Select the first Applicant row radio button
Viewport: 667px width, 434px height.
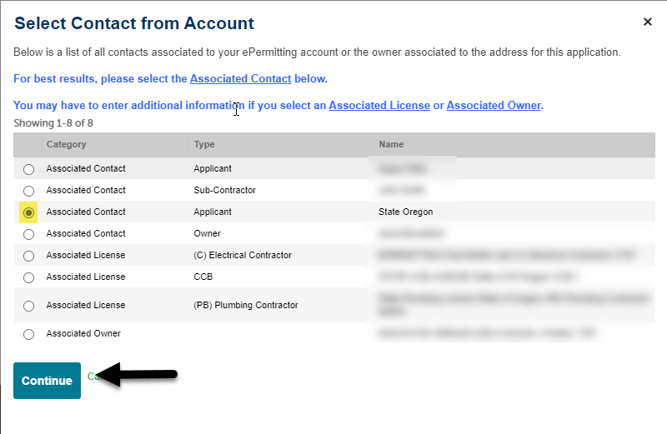click(x=29, y=169)
